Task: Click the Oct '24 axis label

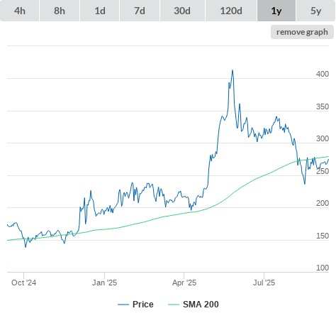Action: [23, 283]
